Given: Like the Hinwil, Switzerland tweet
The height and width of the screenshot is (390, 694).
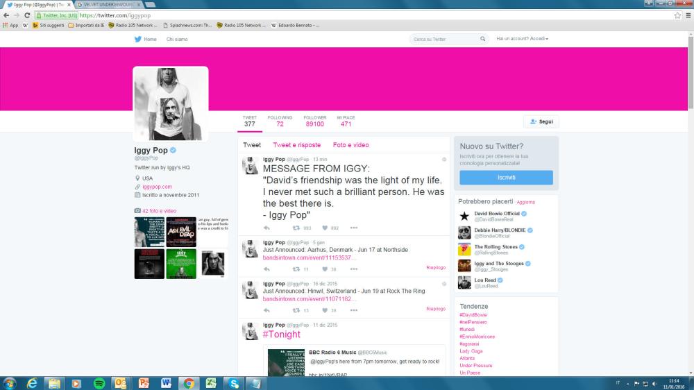Looking at the screenshot, I should (325, 310).
